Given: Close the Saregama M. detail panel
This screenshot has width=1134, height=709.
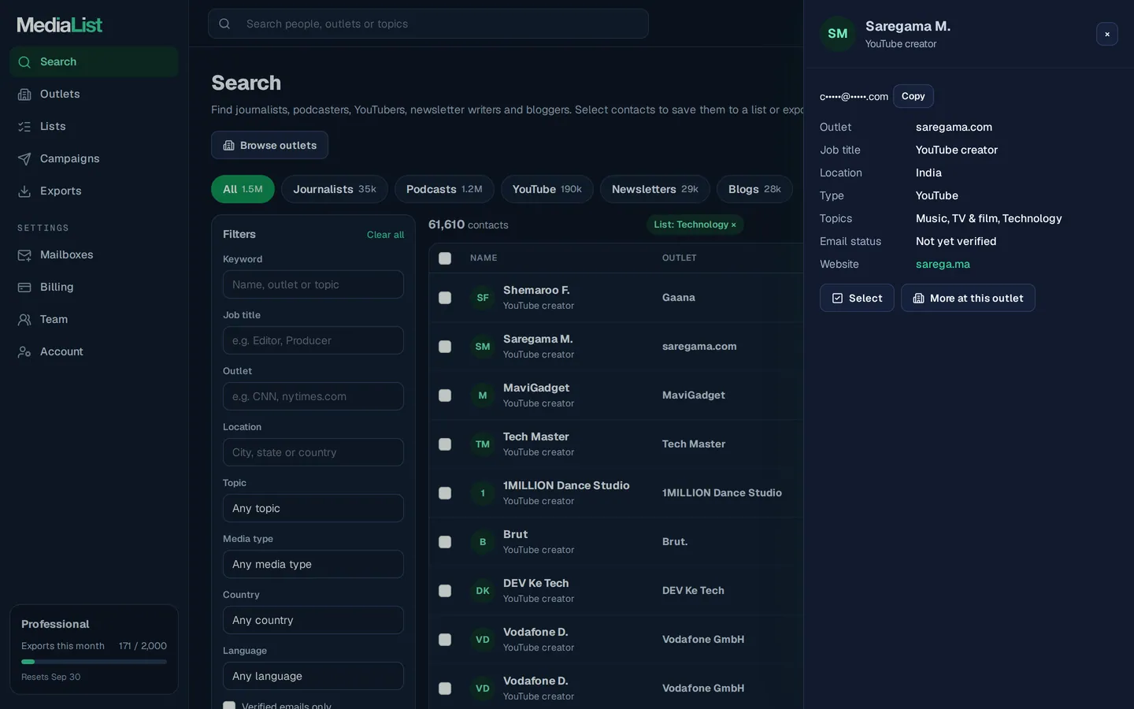Looking at the screenshot, I should [1107, 34].
